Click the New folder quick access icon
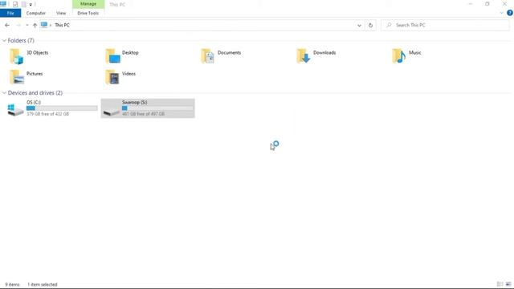 pyautogui.click(x=24, y=4)
